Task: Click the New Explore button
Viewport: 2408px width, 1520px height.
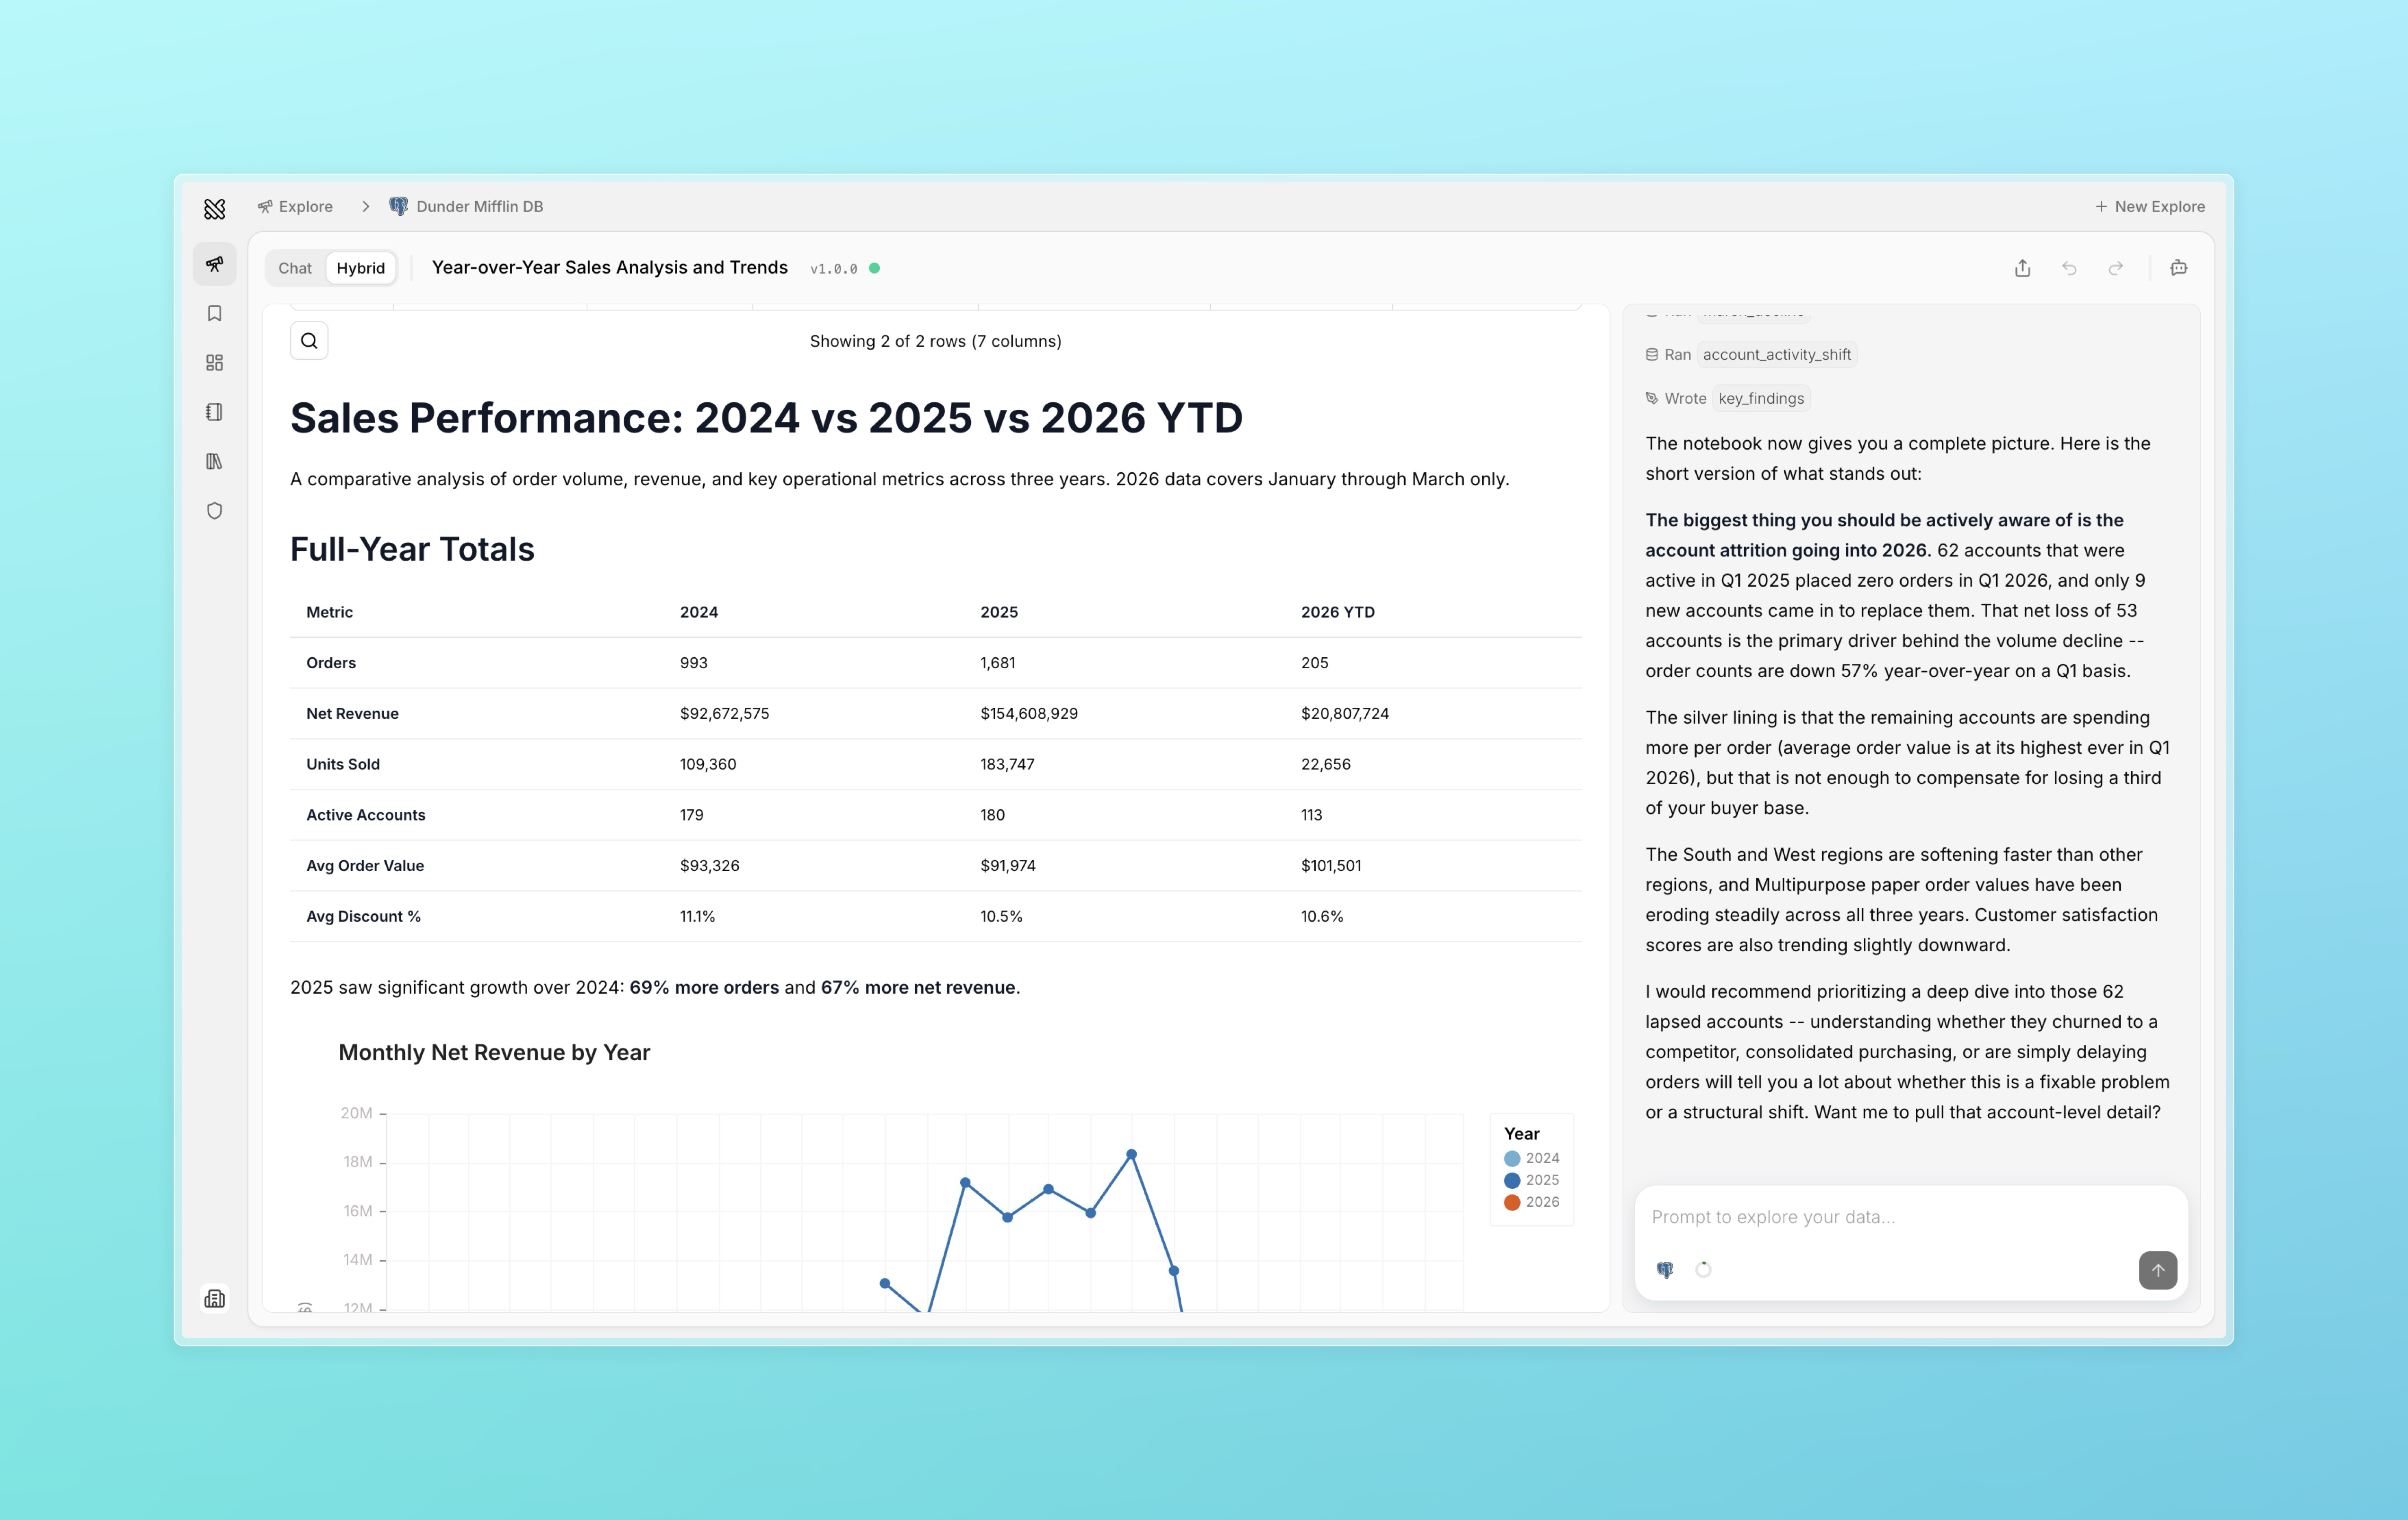Action: [2150, 206]
